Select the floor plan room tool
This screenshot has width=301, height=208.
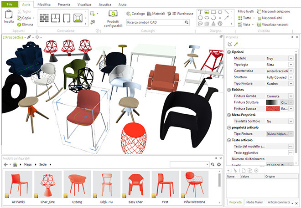click(56, 18)
